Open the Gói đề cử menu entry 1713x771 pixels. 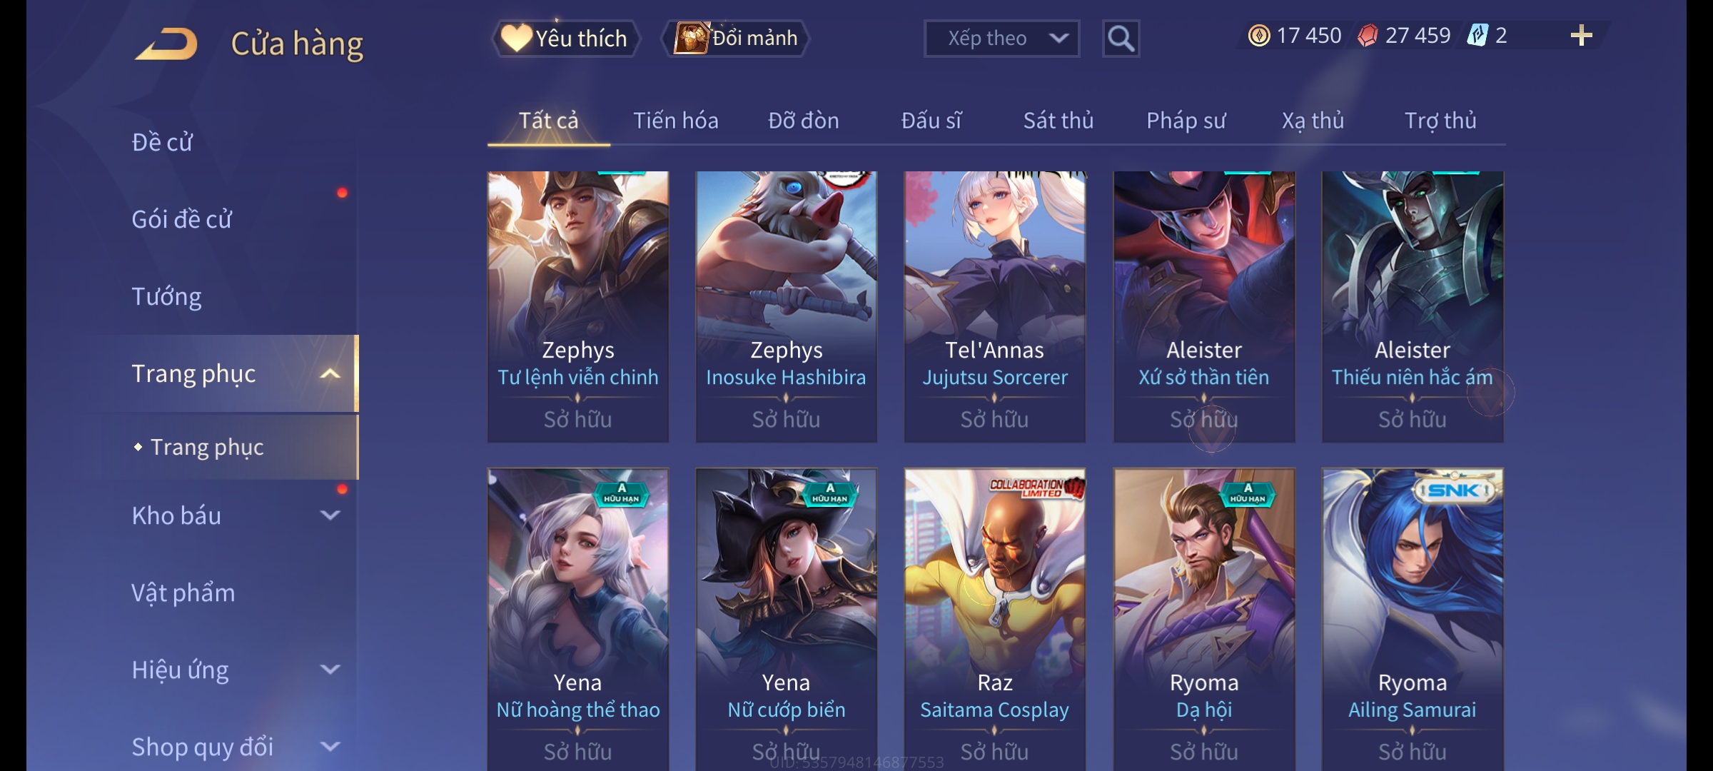pos(182,219)
